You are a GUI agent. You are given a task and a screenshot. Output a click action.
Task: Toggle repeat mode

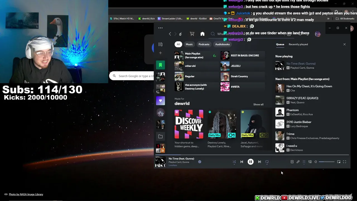267,162
